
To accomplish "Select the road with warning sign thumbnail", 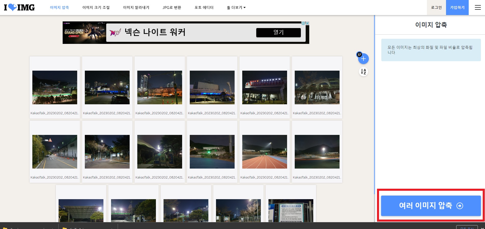I will point(55,152).
